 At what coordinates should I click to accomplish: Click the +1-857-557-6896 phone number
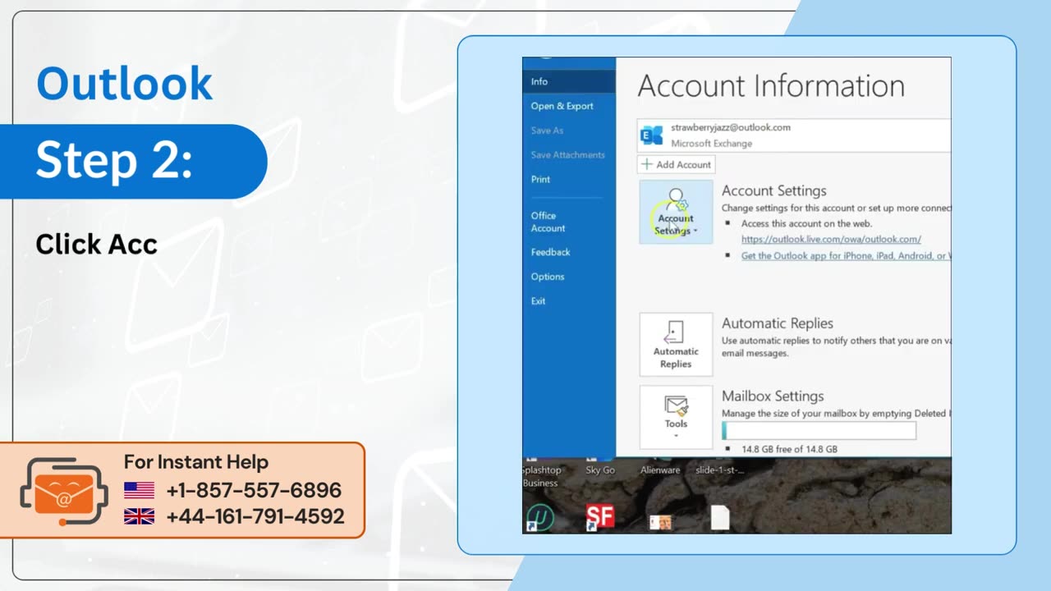[254, 491]
